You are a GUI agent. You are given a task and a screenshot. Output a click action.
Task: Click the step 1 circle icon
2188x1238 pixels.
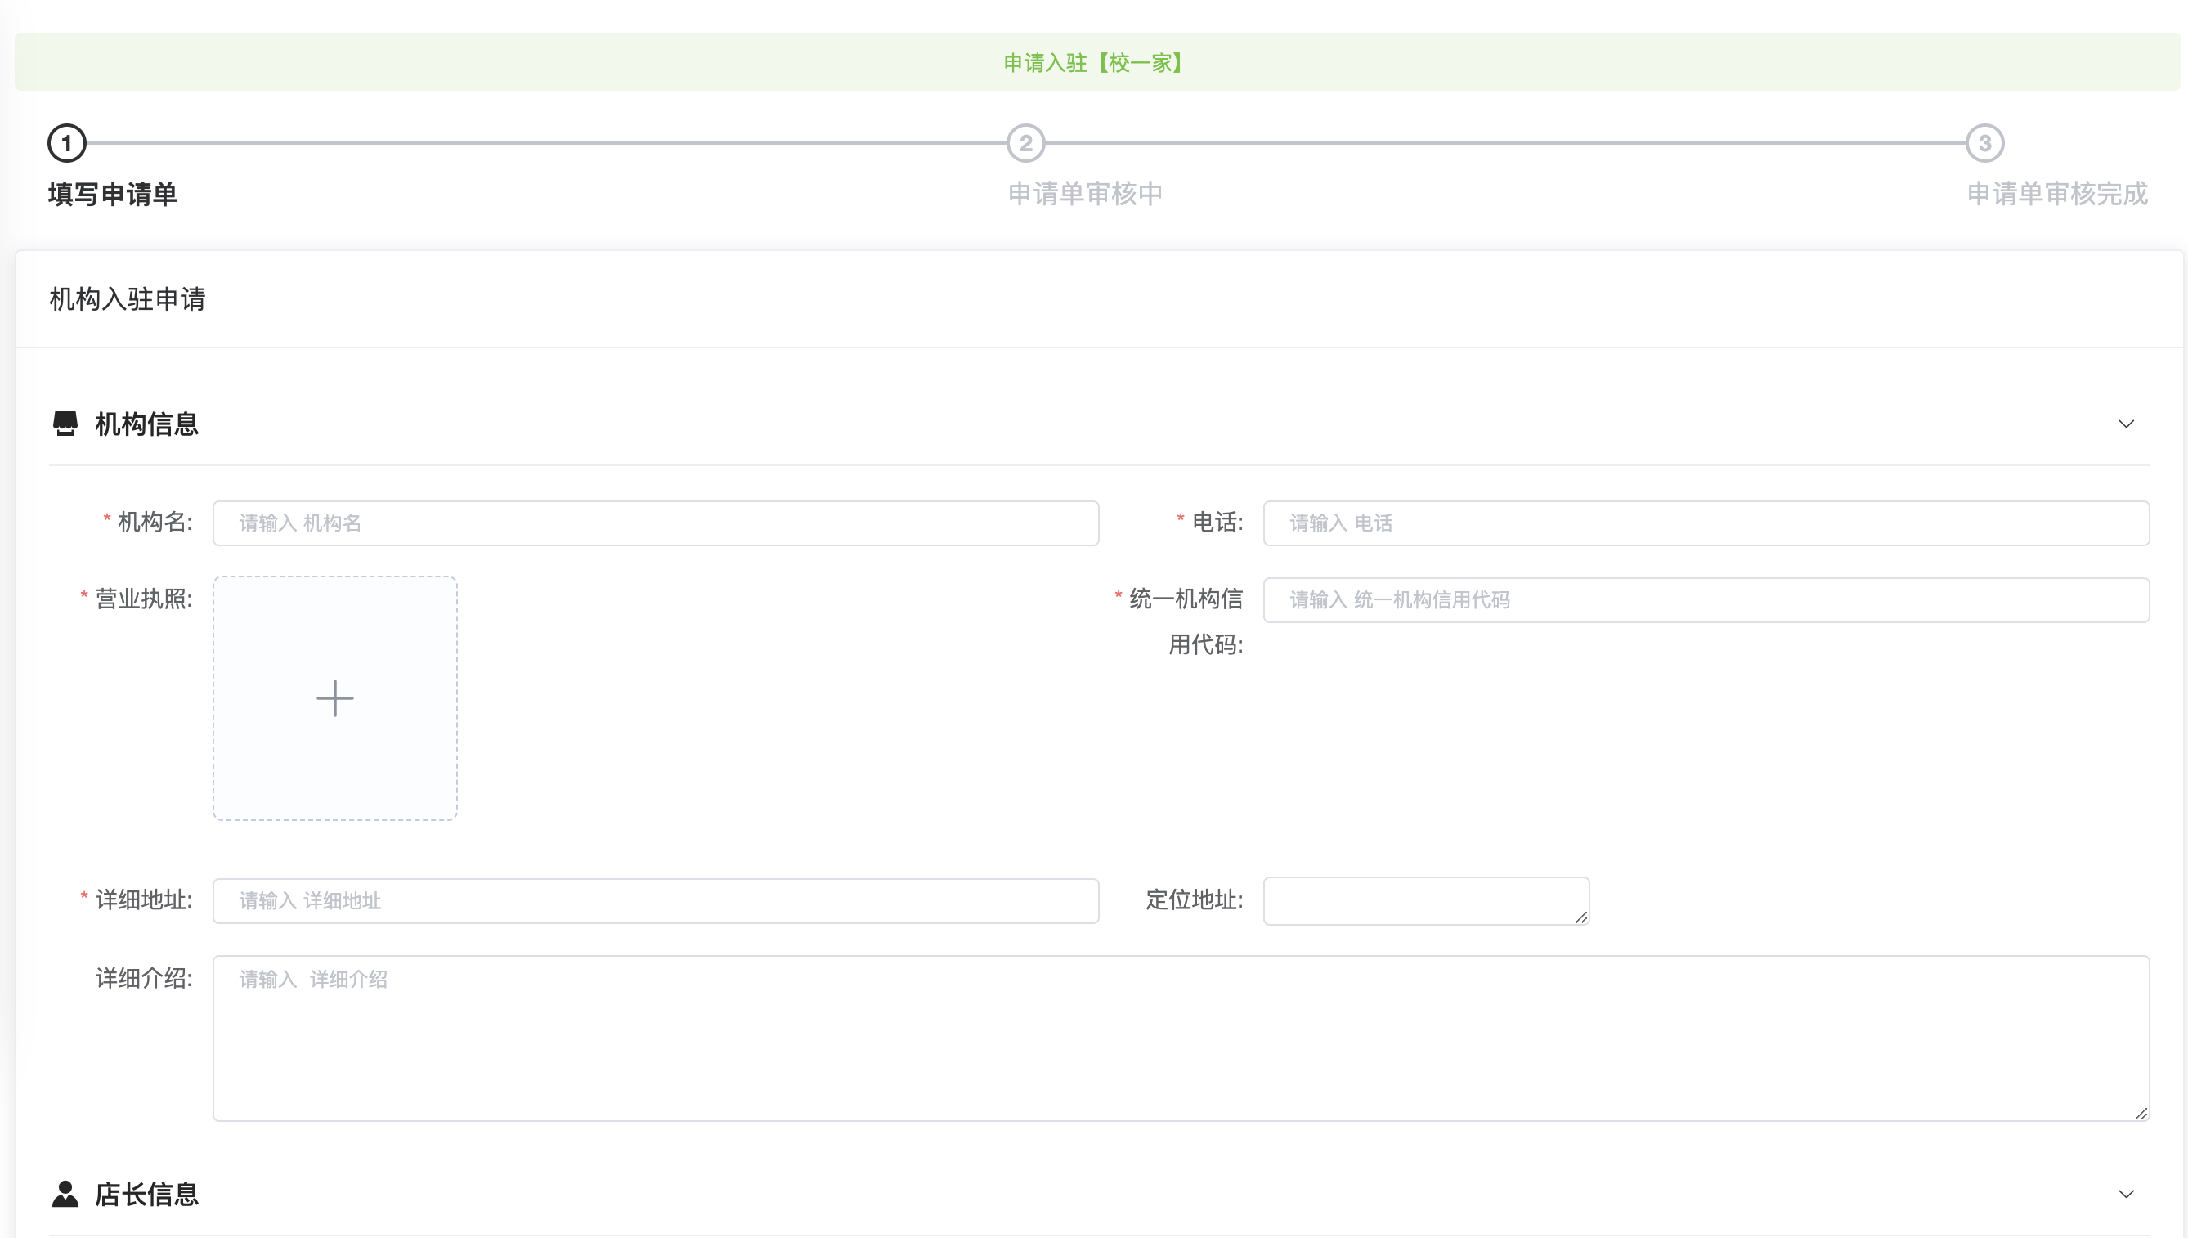point(67,143)
